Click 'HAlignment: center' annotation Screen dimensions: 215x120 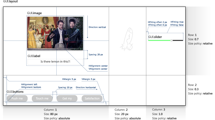[x=98, y=66]
